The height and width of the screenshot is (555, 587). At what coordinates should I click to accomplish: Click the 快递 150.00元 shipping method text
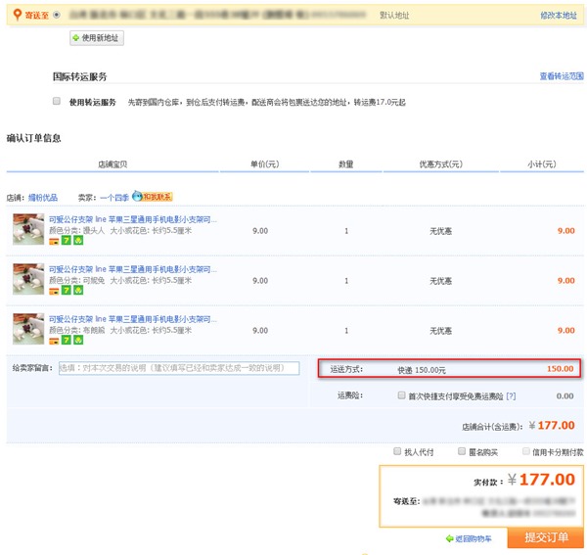coord(422,370)
